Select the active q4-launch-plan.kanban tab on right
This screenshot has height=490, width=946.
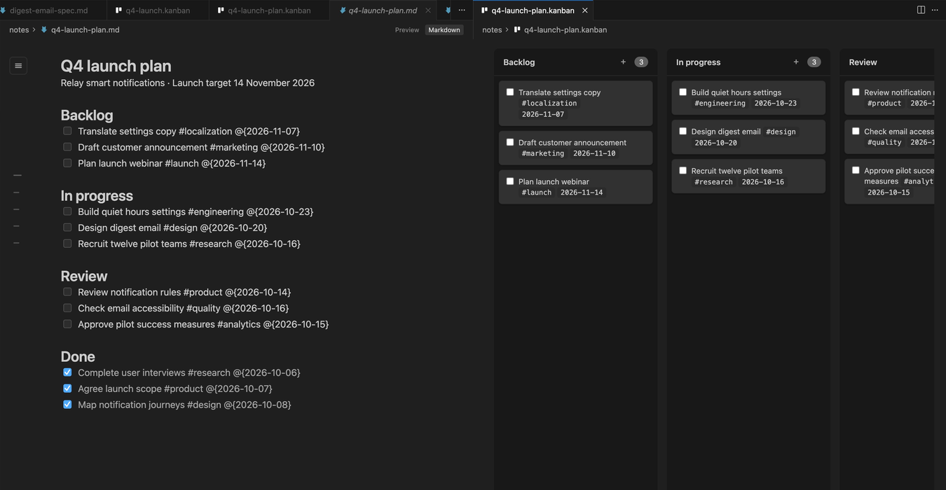pos(533,10)
